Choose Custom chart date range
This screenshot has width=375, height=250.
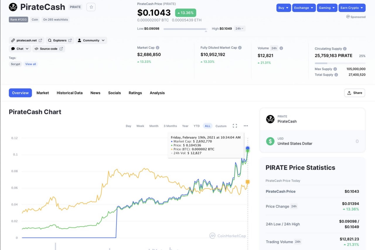[221, 126]
